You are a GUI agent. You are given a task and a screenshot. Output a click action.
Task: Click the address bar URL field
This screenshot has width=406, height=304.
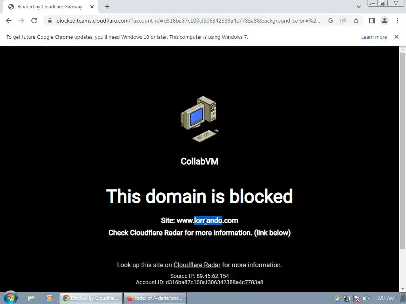click(188, 21)
